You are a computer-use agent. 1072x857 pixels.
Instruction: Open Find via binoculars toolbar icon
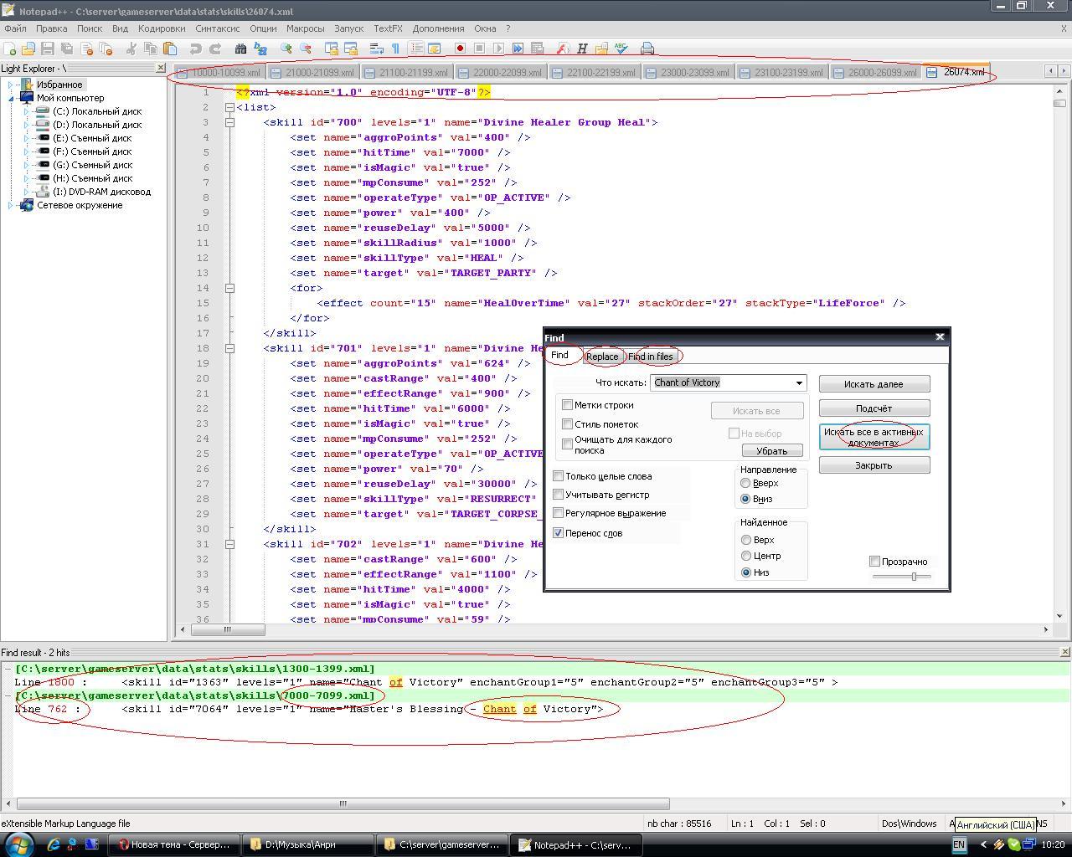coord(241,49)
